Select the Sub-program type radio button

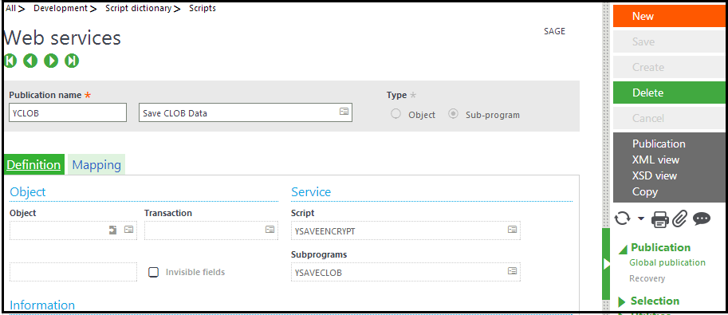click(x=453, y=114)
